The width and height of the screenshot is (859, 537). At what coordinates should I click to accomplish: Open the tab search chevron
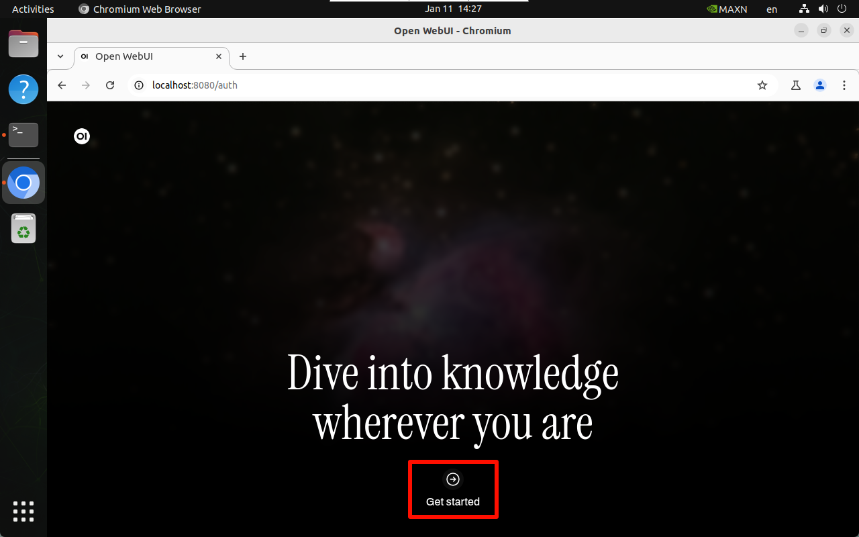60,57
